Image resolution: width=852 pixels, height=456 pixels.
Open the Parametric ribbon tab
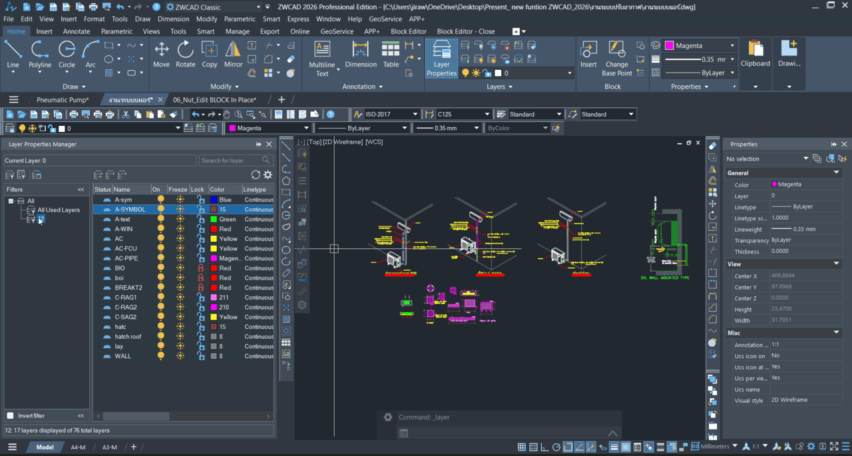(x=116, y=31)
